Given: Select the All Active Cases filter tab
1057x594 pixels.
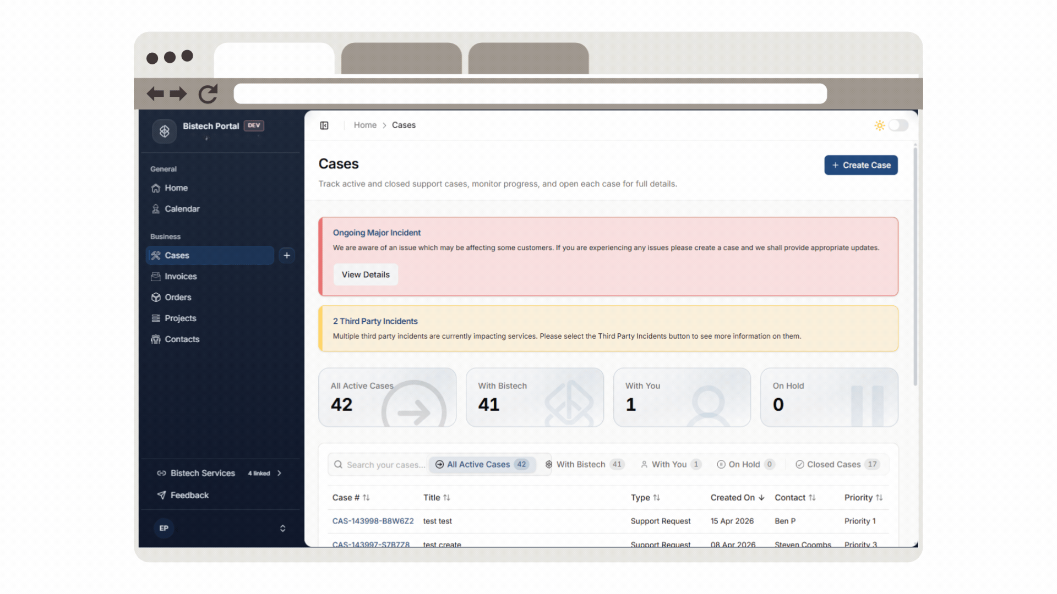Looking at the screenshot, I should pyautogui.click(x=482, y=465).
